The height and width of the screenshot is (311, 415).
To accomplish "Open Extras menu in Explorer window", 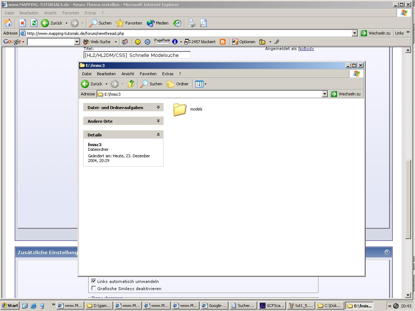I will (x=168, y=74).
